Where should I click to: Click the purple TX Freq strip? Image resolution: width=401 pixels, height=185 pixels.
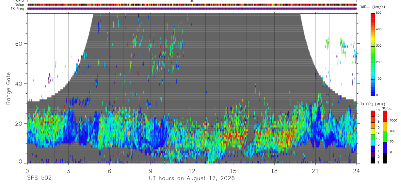point(192,8)
